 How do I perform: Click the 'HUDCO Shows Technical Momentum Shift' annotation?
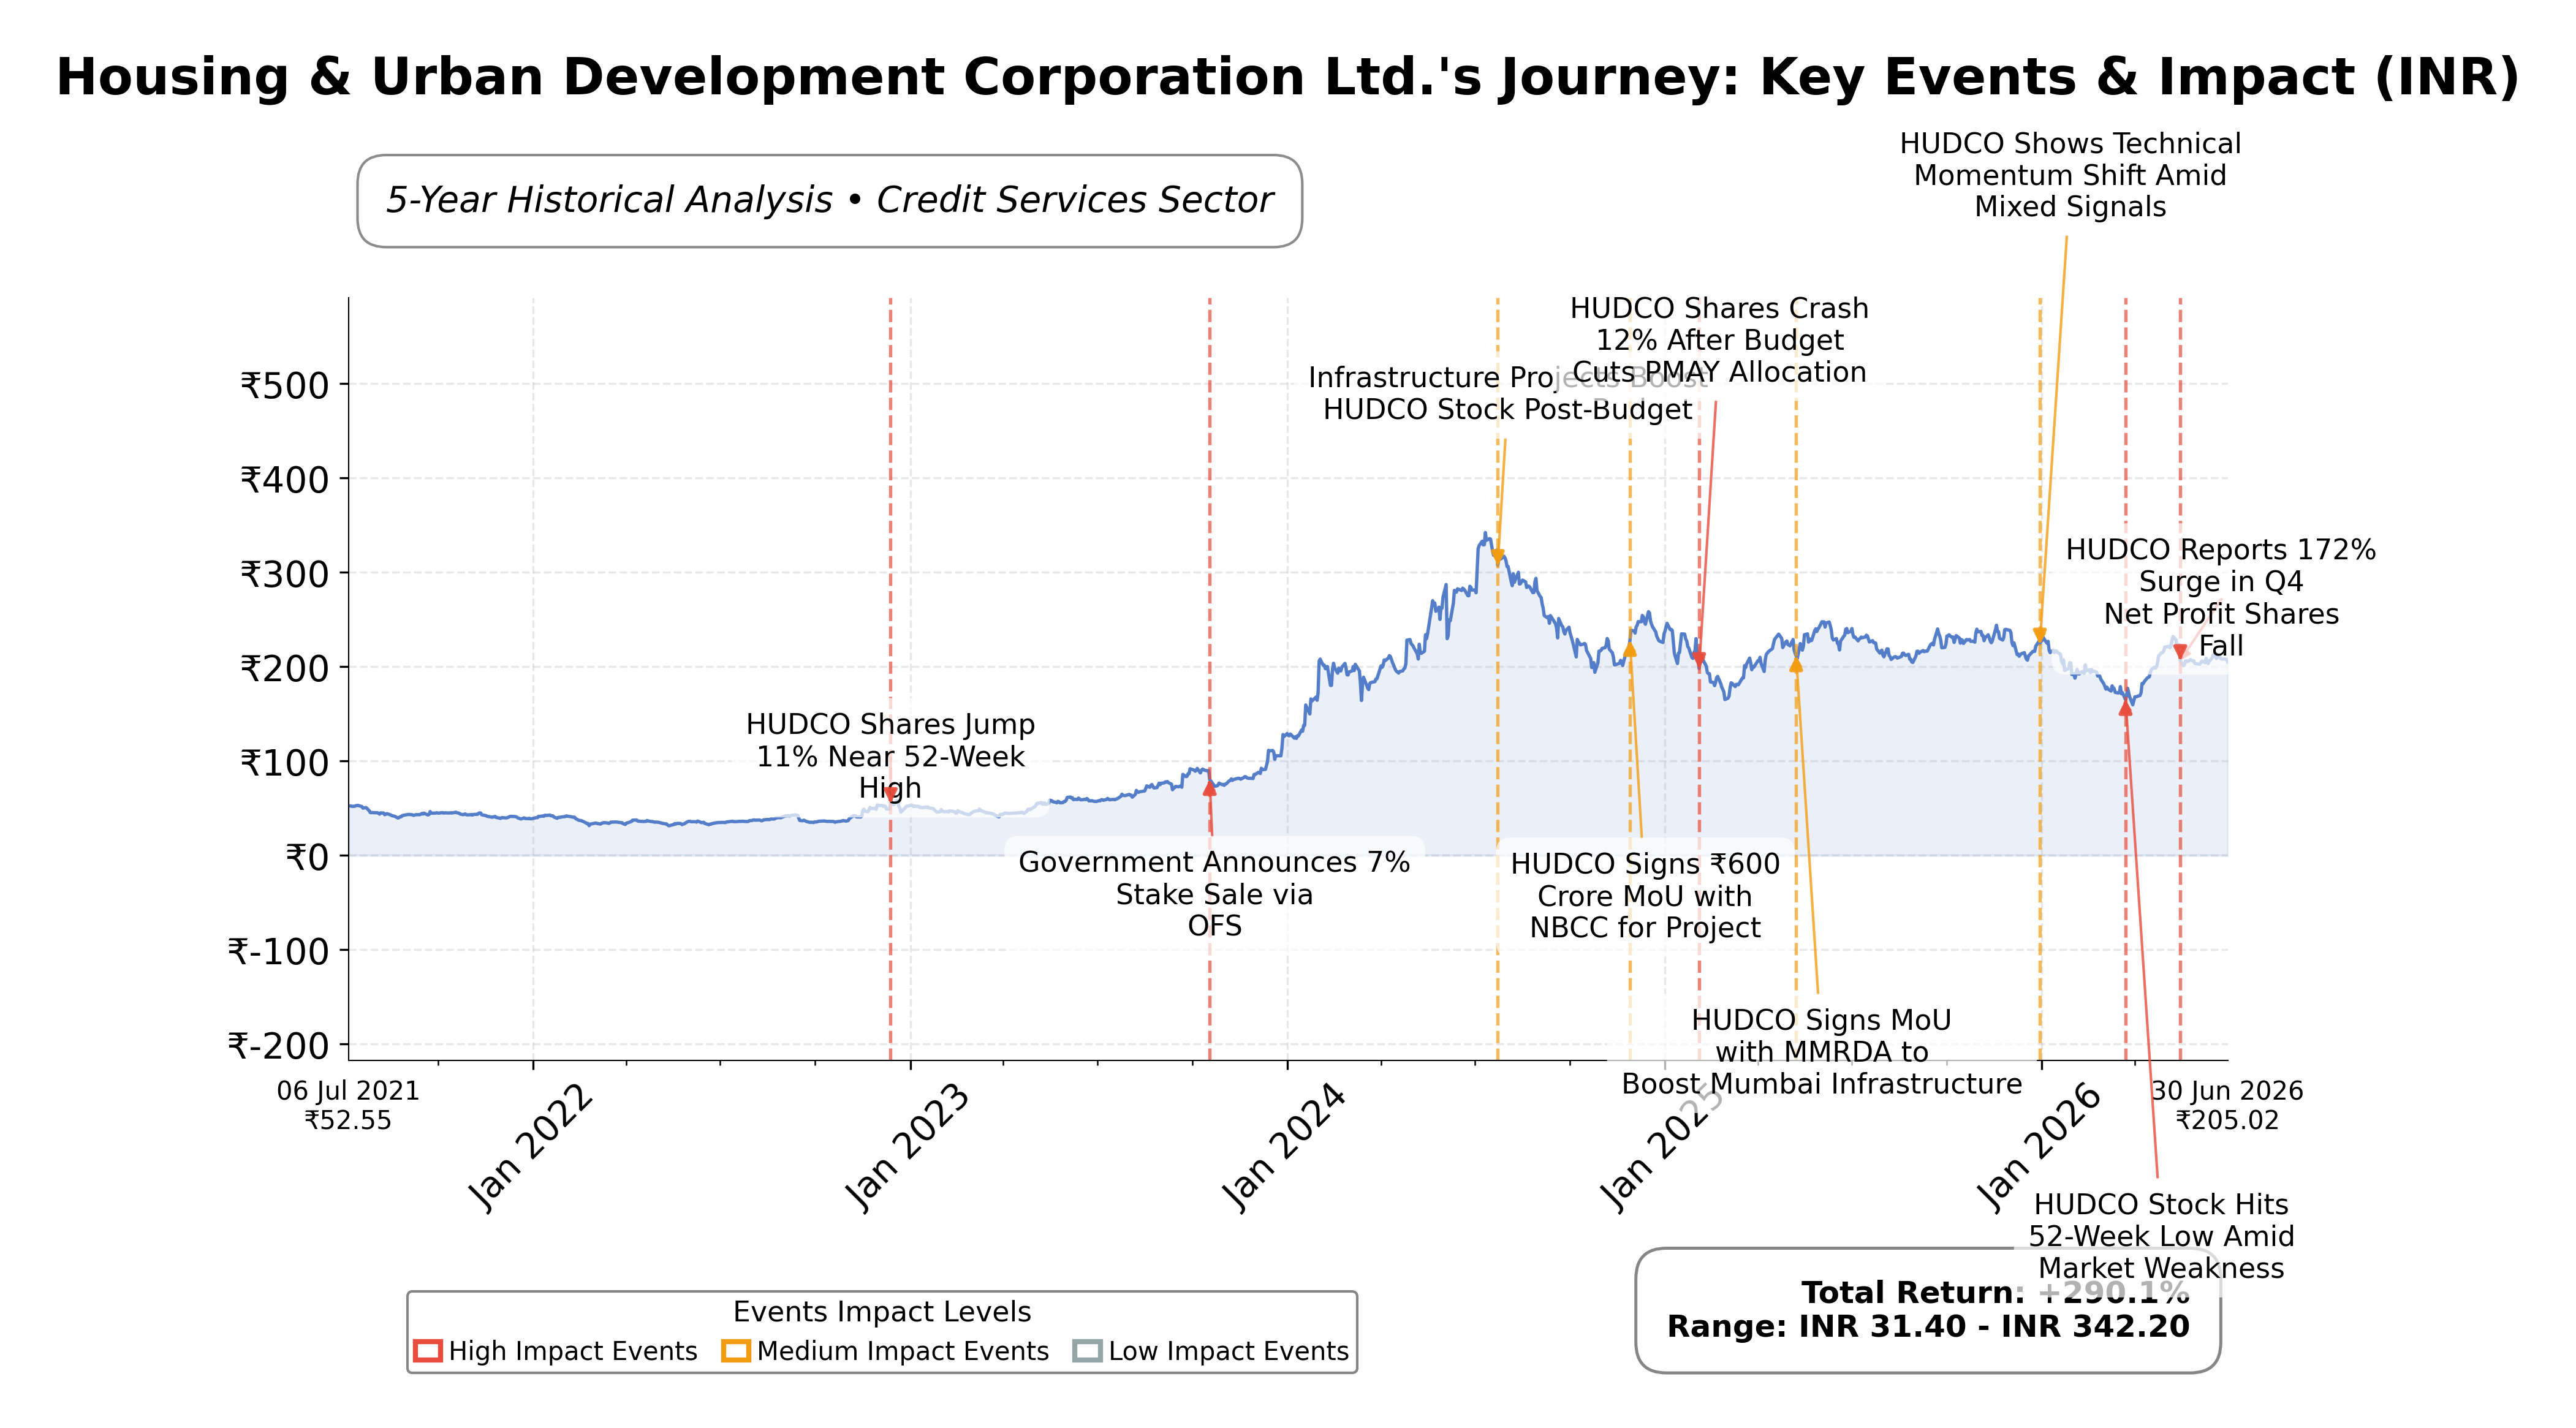click(x=2070, y=175)
